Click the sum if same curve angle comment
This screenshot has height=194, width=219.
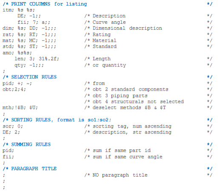coord(123,157)
